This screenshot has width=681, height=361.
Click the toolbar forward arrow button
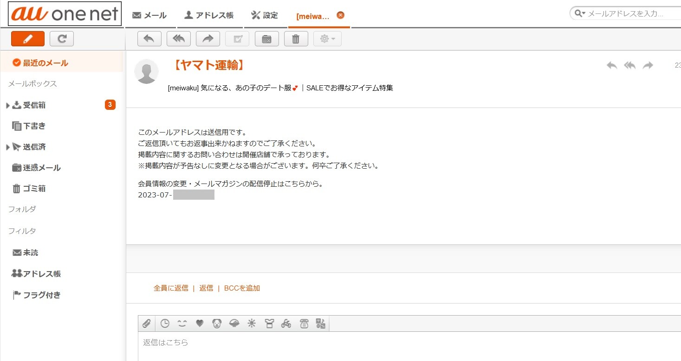(x=208, y=39)
